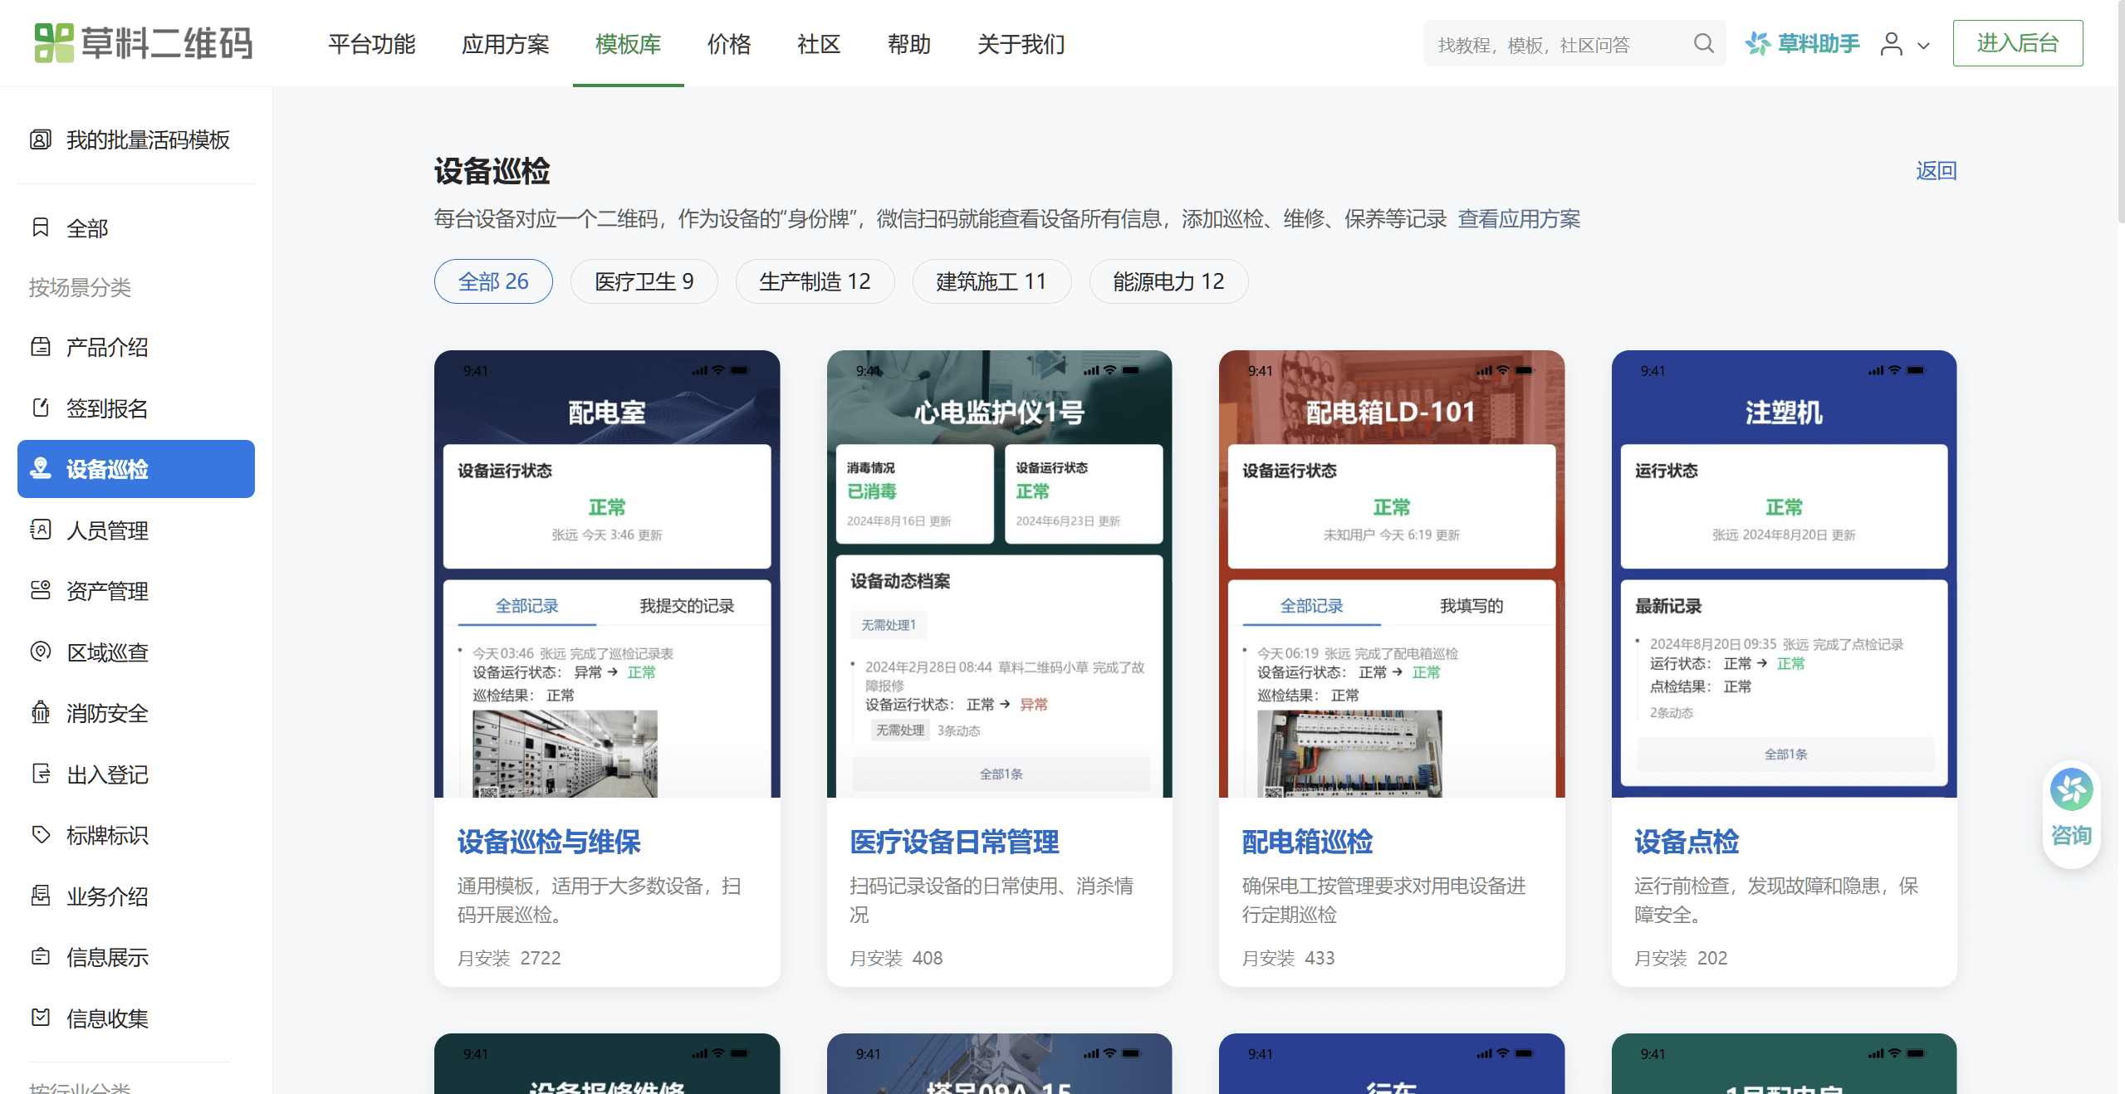Select the 生产制造 12 filter pill

point(815,281)
